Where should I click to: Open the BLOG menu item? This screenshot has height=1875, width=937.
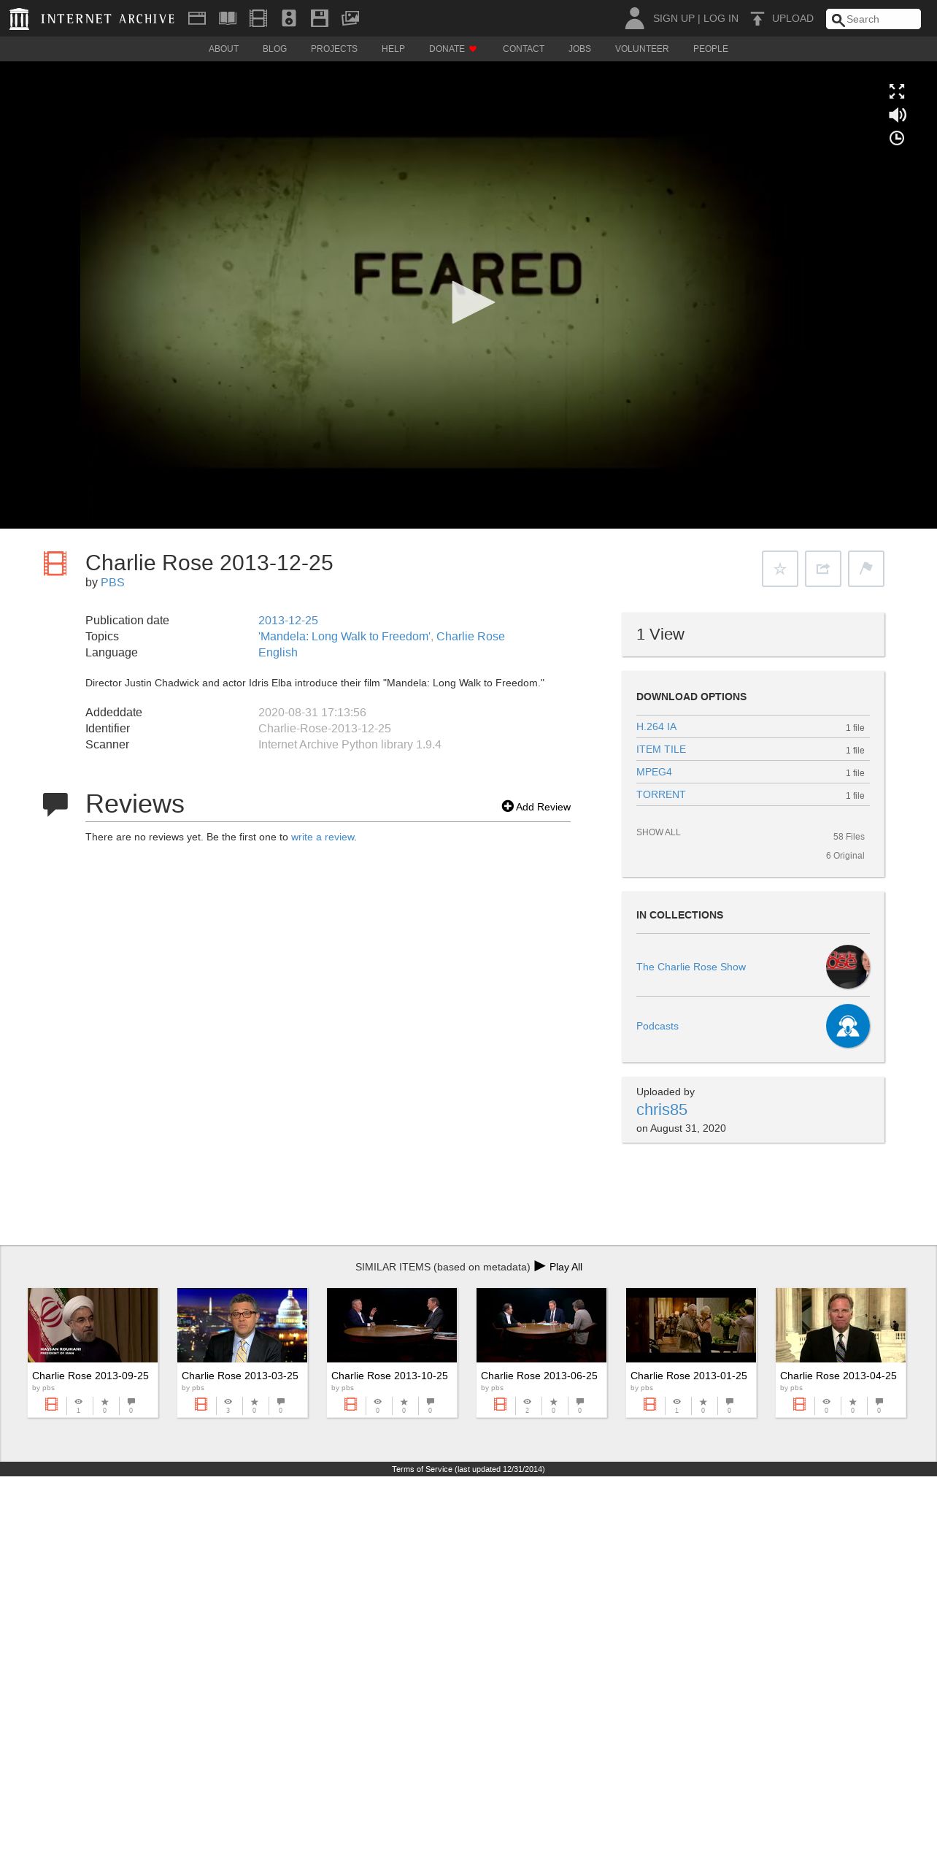click(274, 49)
